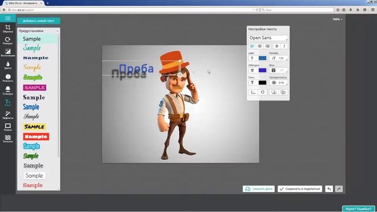Select the Crop (Обрезка) tool
The image size is (377, 212).
click(x=8, y=29)
